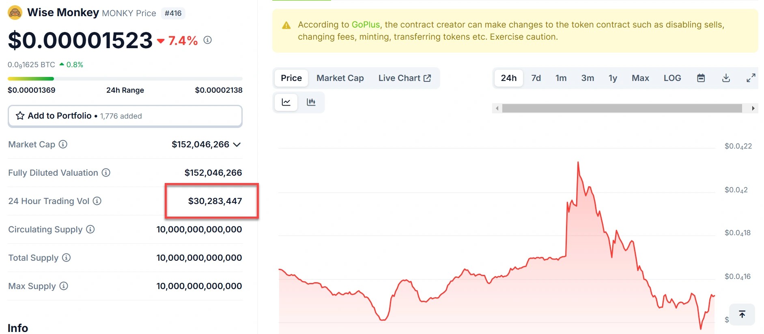The width and height of the screenshot is (764, 334).
Task: Open the GoPlus link in warning
Action: (365, 25)
